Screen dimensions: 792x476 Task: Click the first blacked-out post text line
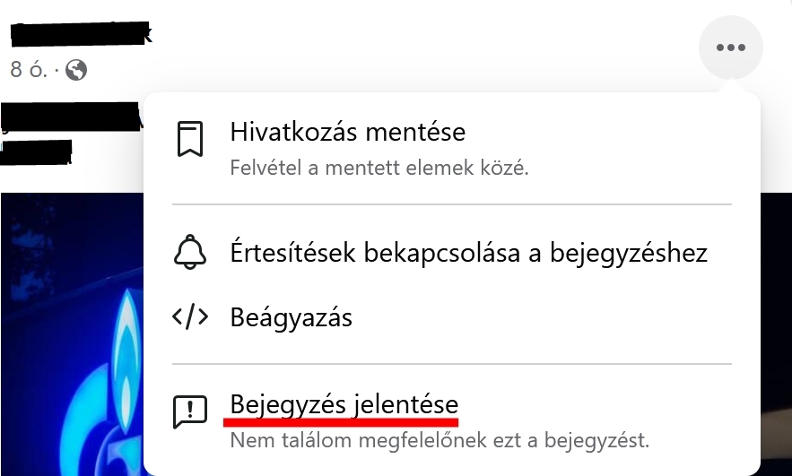point(71,117)
